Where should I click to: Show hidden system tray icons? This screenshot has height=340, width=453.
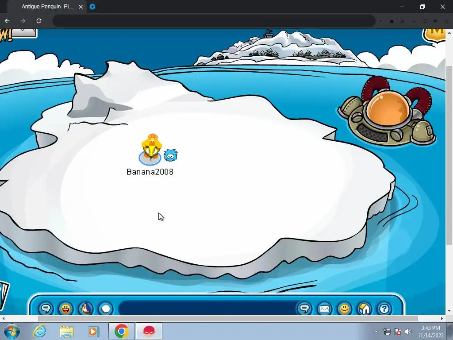click(x=376, y=332)
